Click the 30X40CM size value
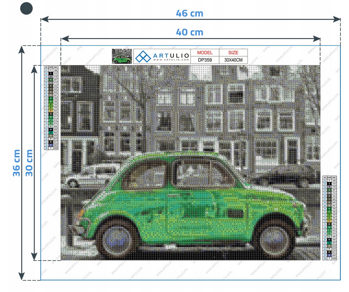 click(x=233, y=60)
